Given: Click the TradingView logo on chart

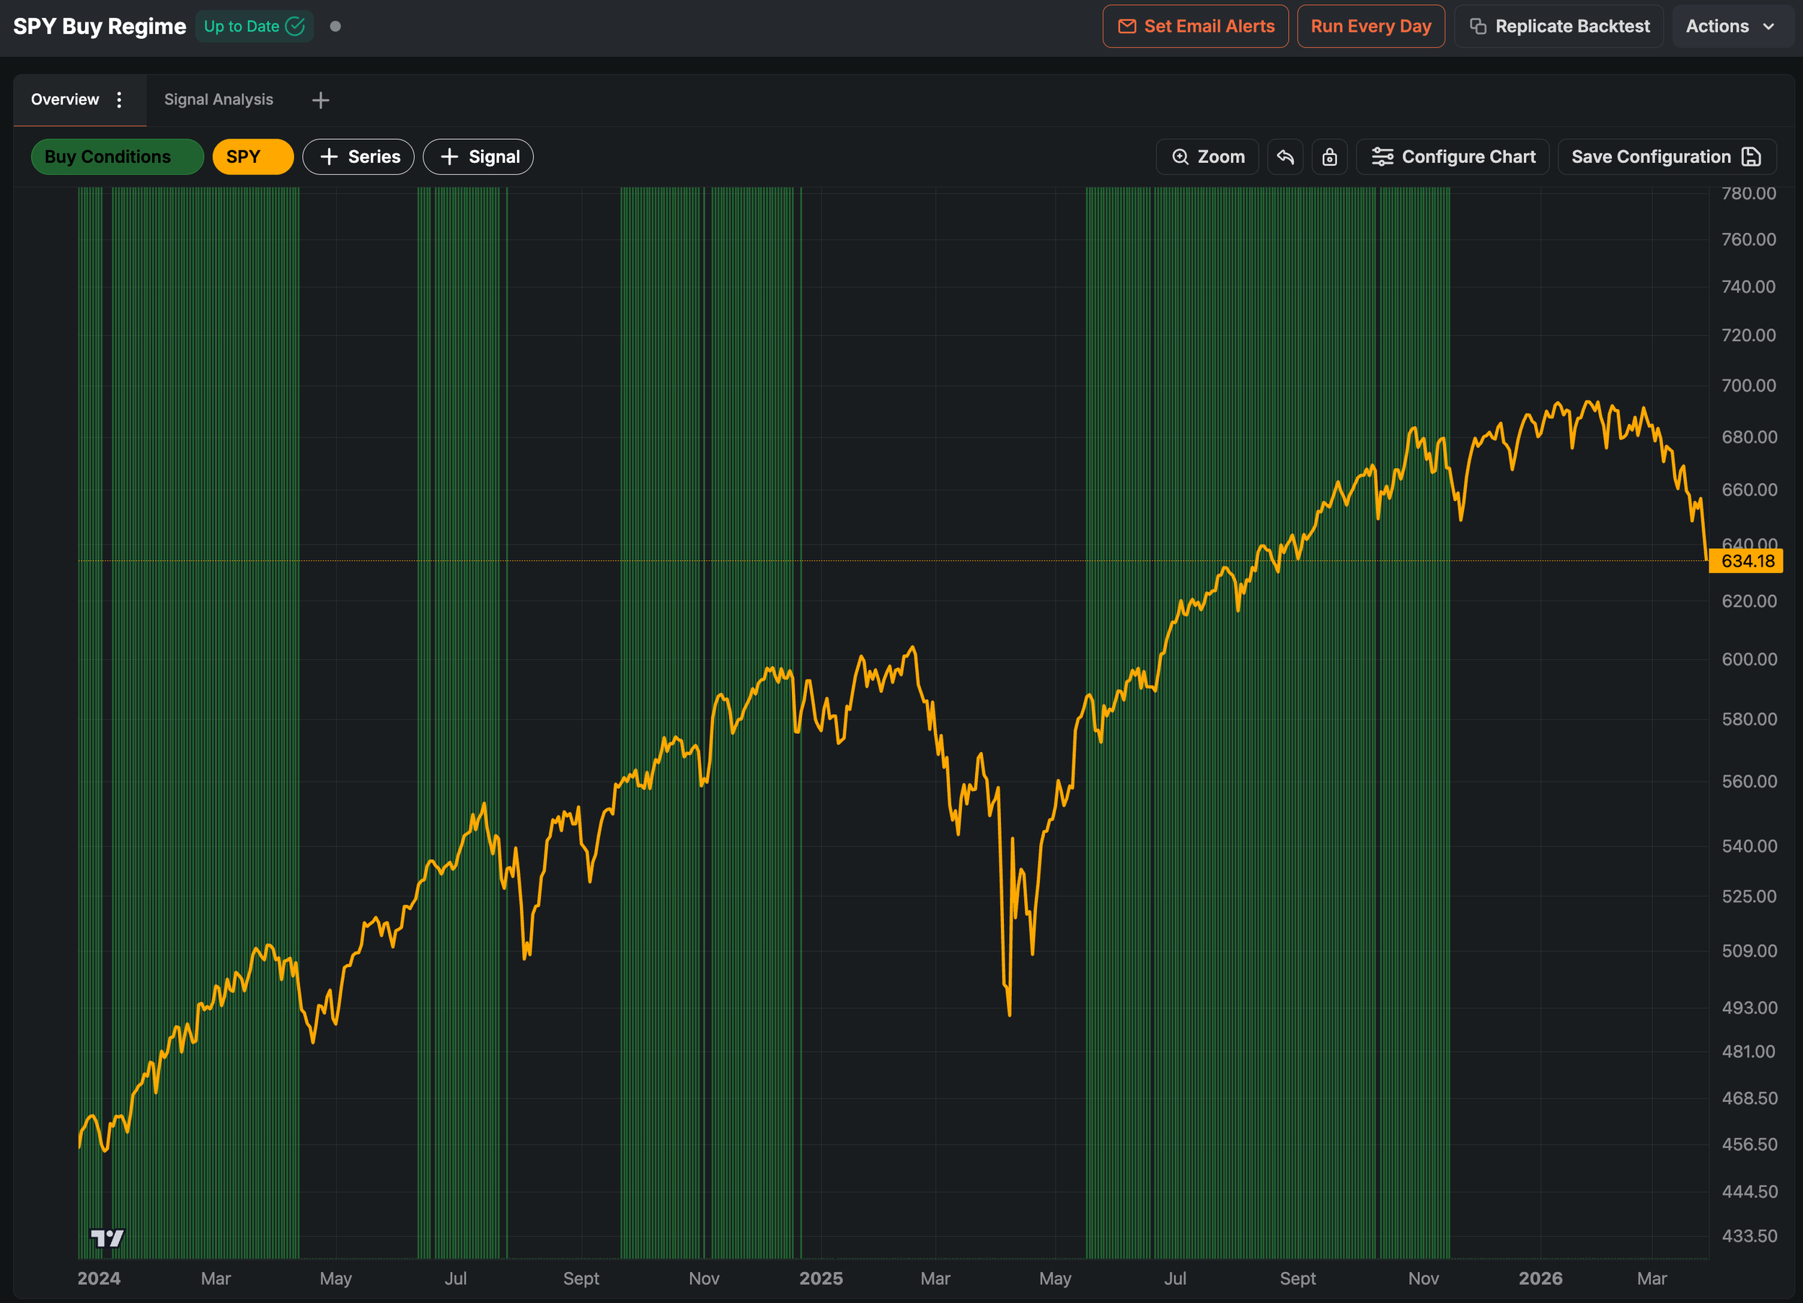Looking at the screenshot, I should (x=107, y=1238).
